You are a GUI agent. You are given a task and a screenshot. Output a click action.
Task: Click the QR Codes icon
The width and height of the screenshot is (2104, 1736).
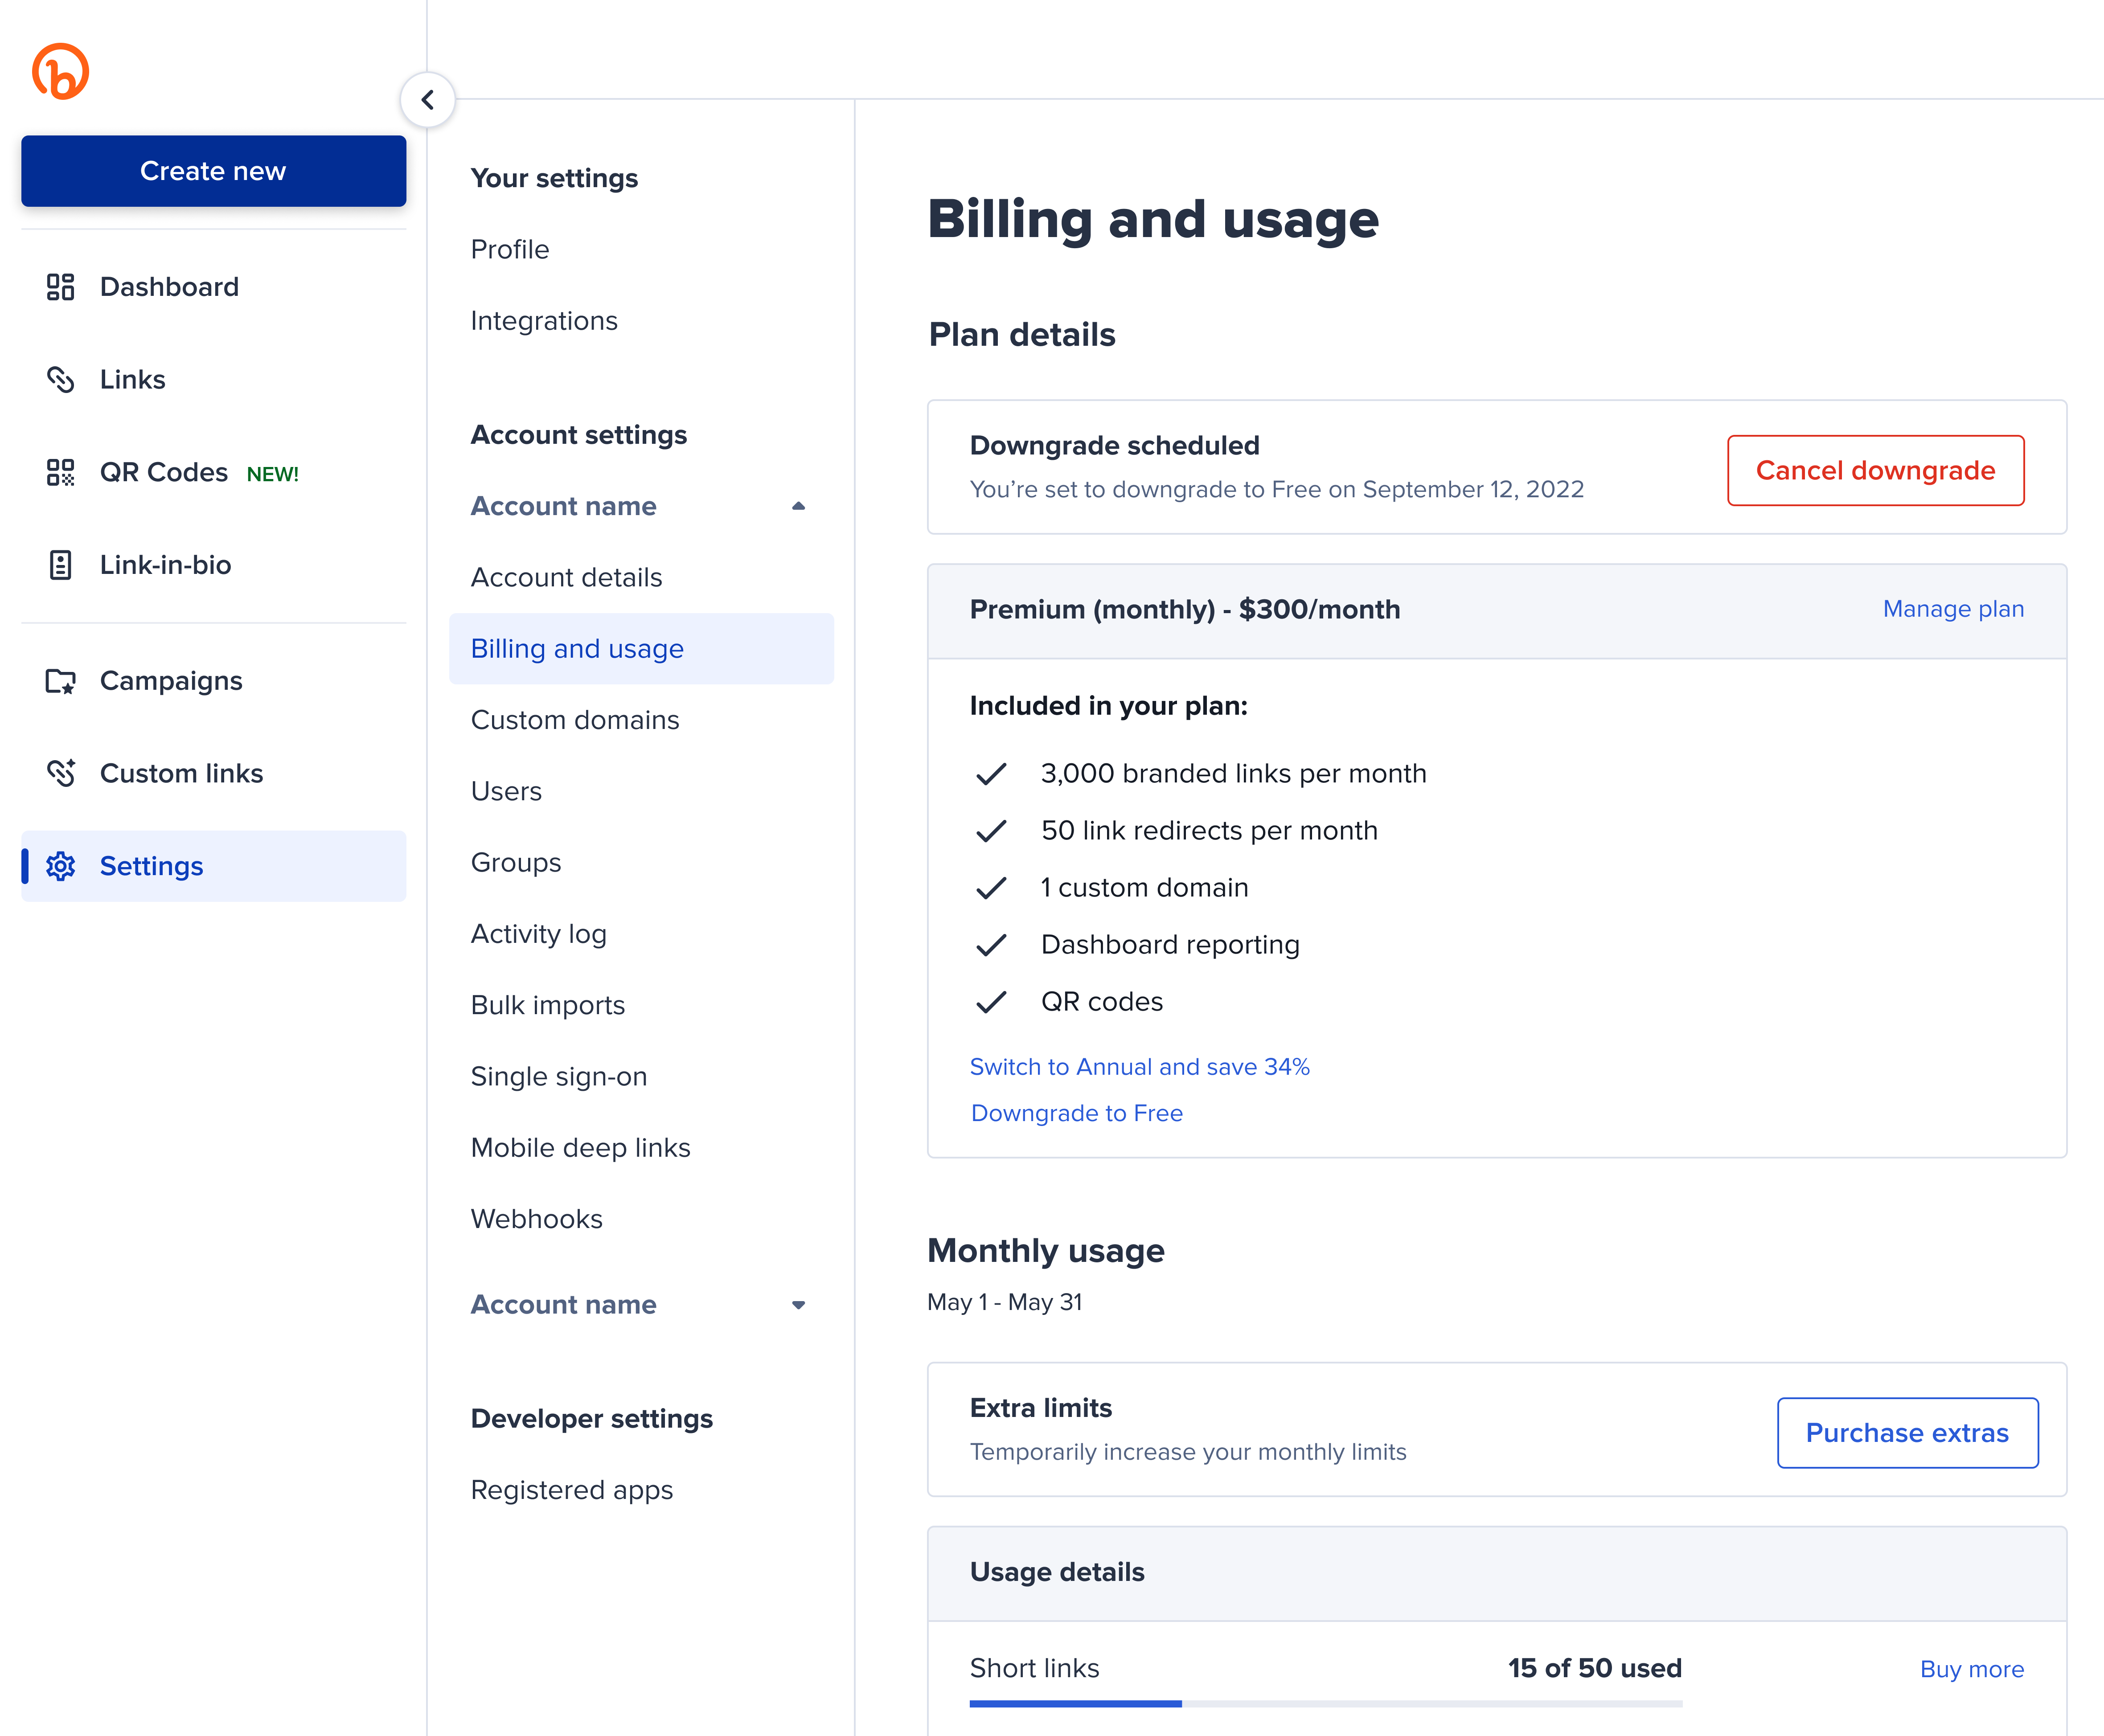(x=60, y=472)
